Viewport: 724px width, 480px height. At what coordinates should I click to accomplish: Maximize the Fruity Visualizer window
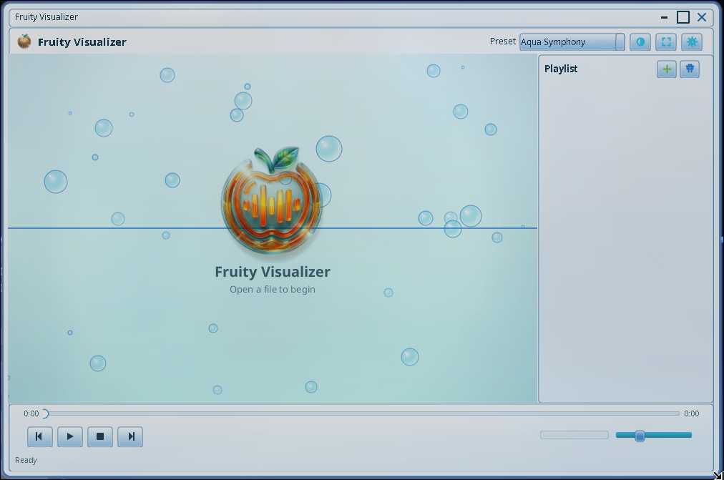(683, 18)
